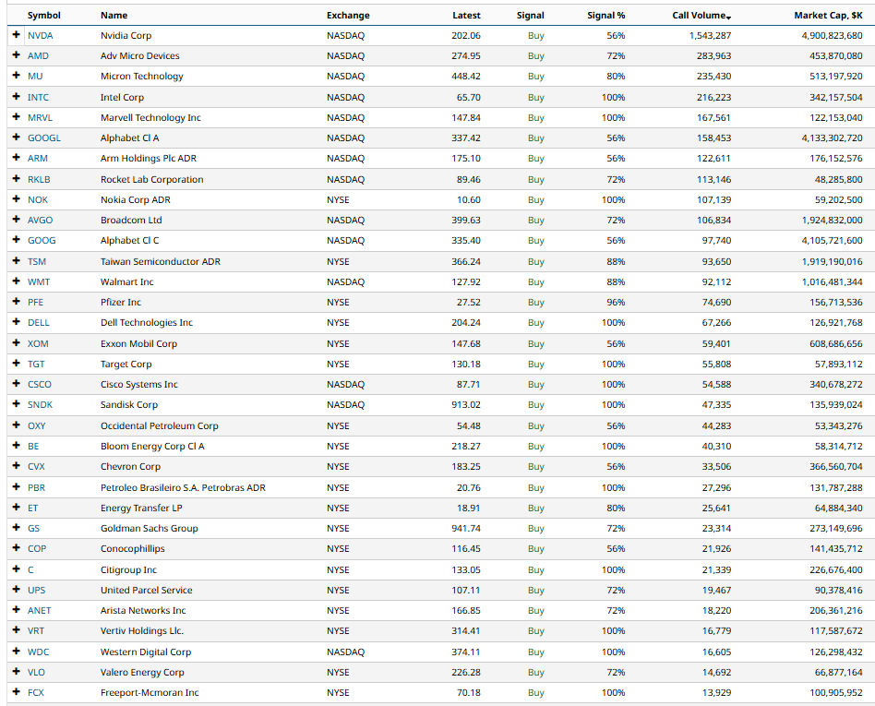This screenshot has height=706, width=875.
Task: Expand the GOOGL row with plus icon
Action: (16, 138)
